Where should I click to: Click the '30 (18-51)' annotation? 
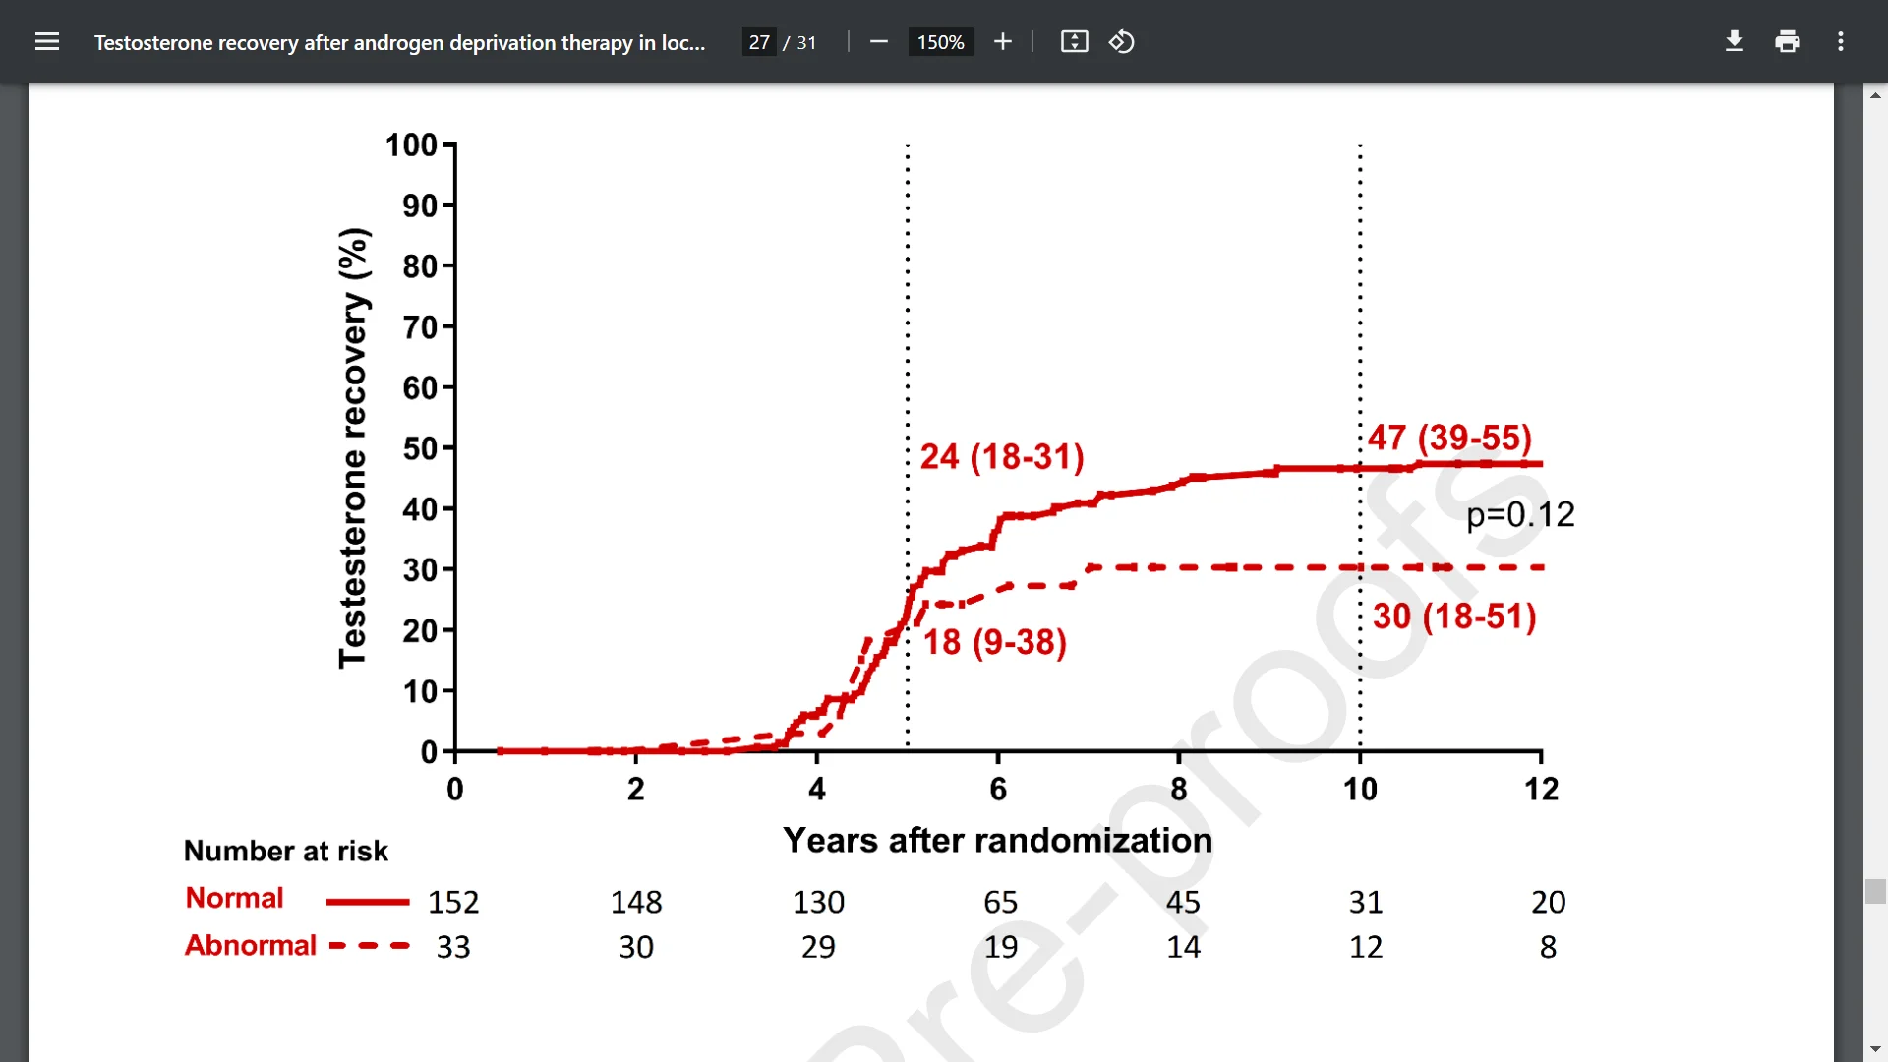pos(1454,617)
